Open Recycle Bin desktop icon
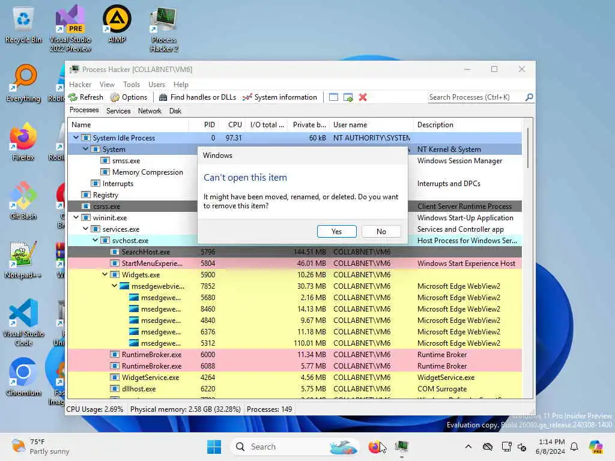 click(23, 25)
